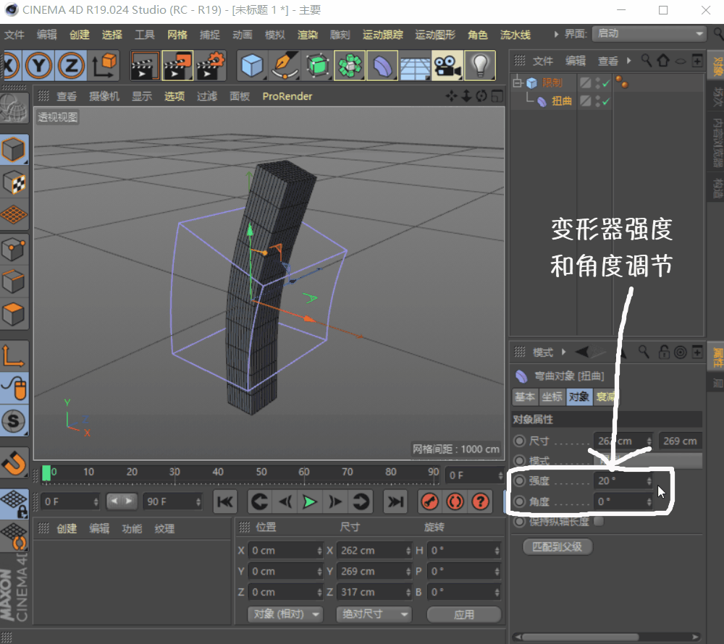Click the light bulb icon
The image size is (724, 644).
click(479, 66)
